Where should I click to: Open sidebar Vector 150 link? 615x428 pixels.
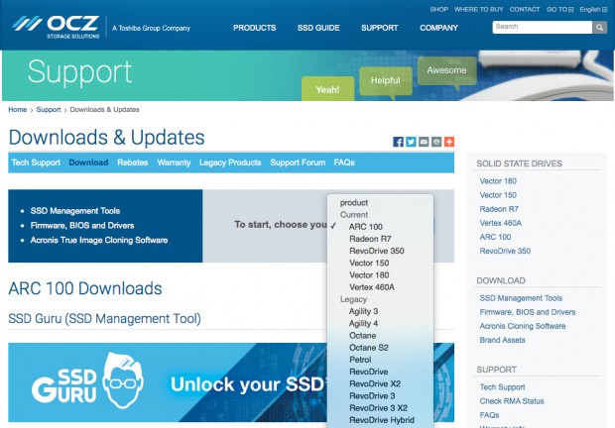[x=498, y=195]
